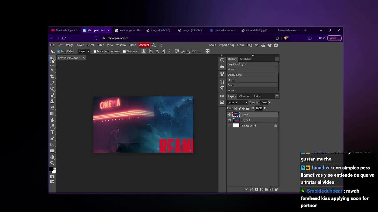Enable the Distances checkbox

124,52
